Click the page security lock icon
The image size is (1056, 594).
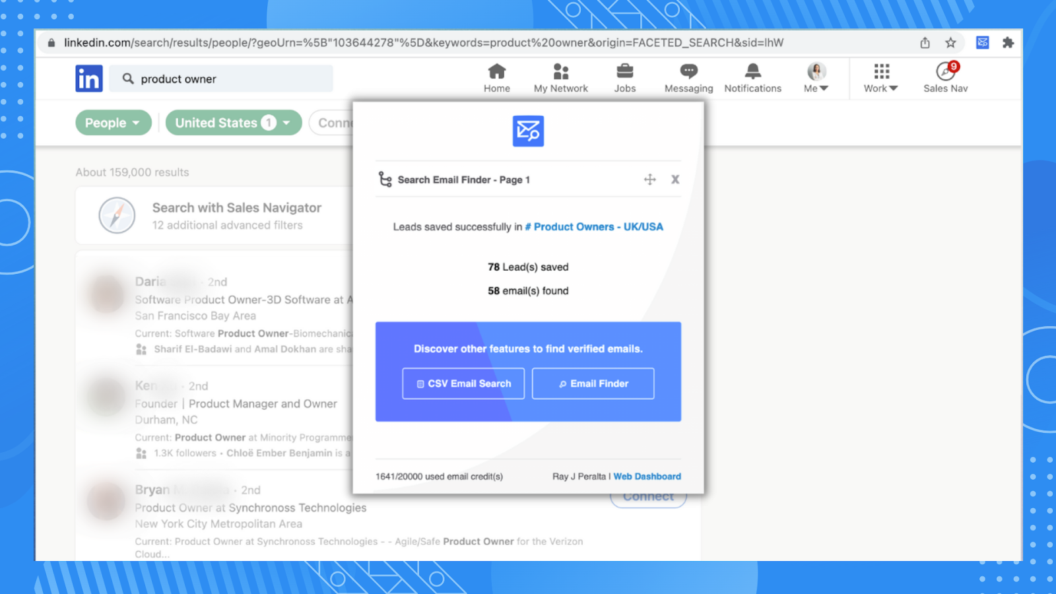coord(51,43)
